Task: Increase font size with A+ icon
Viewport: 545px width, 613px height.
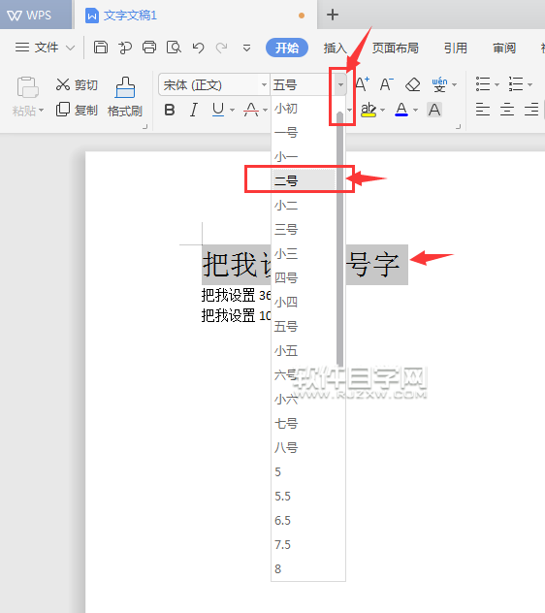Action: coord(362,84)
